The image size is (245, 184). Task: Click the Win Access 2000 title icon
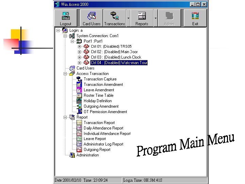click(57, 4)
